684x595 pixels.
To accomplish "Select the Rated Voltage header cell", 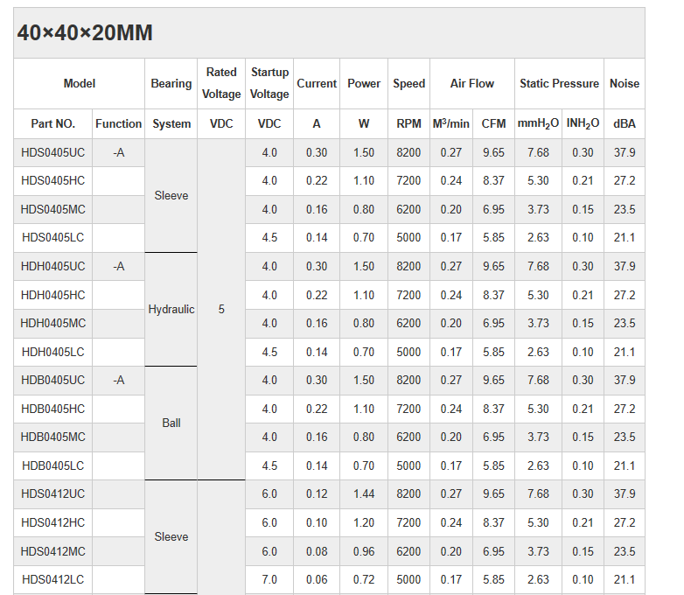I will tap(221, 84).
